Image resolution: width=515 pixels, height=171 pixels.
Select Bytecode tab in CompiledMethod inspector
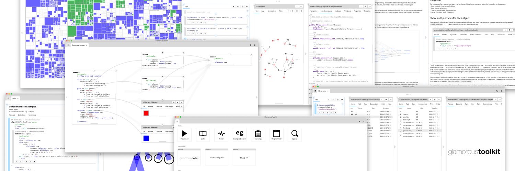(453, 35)
